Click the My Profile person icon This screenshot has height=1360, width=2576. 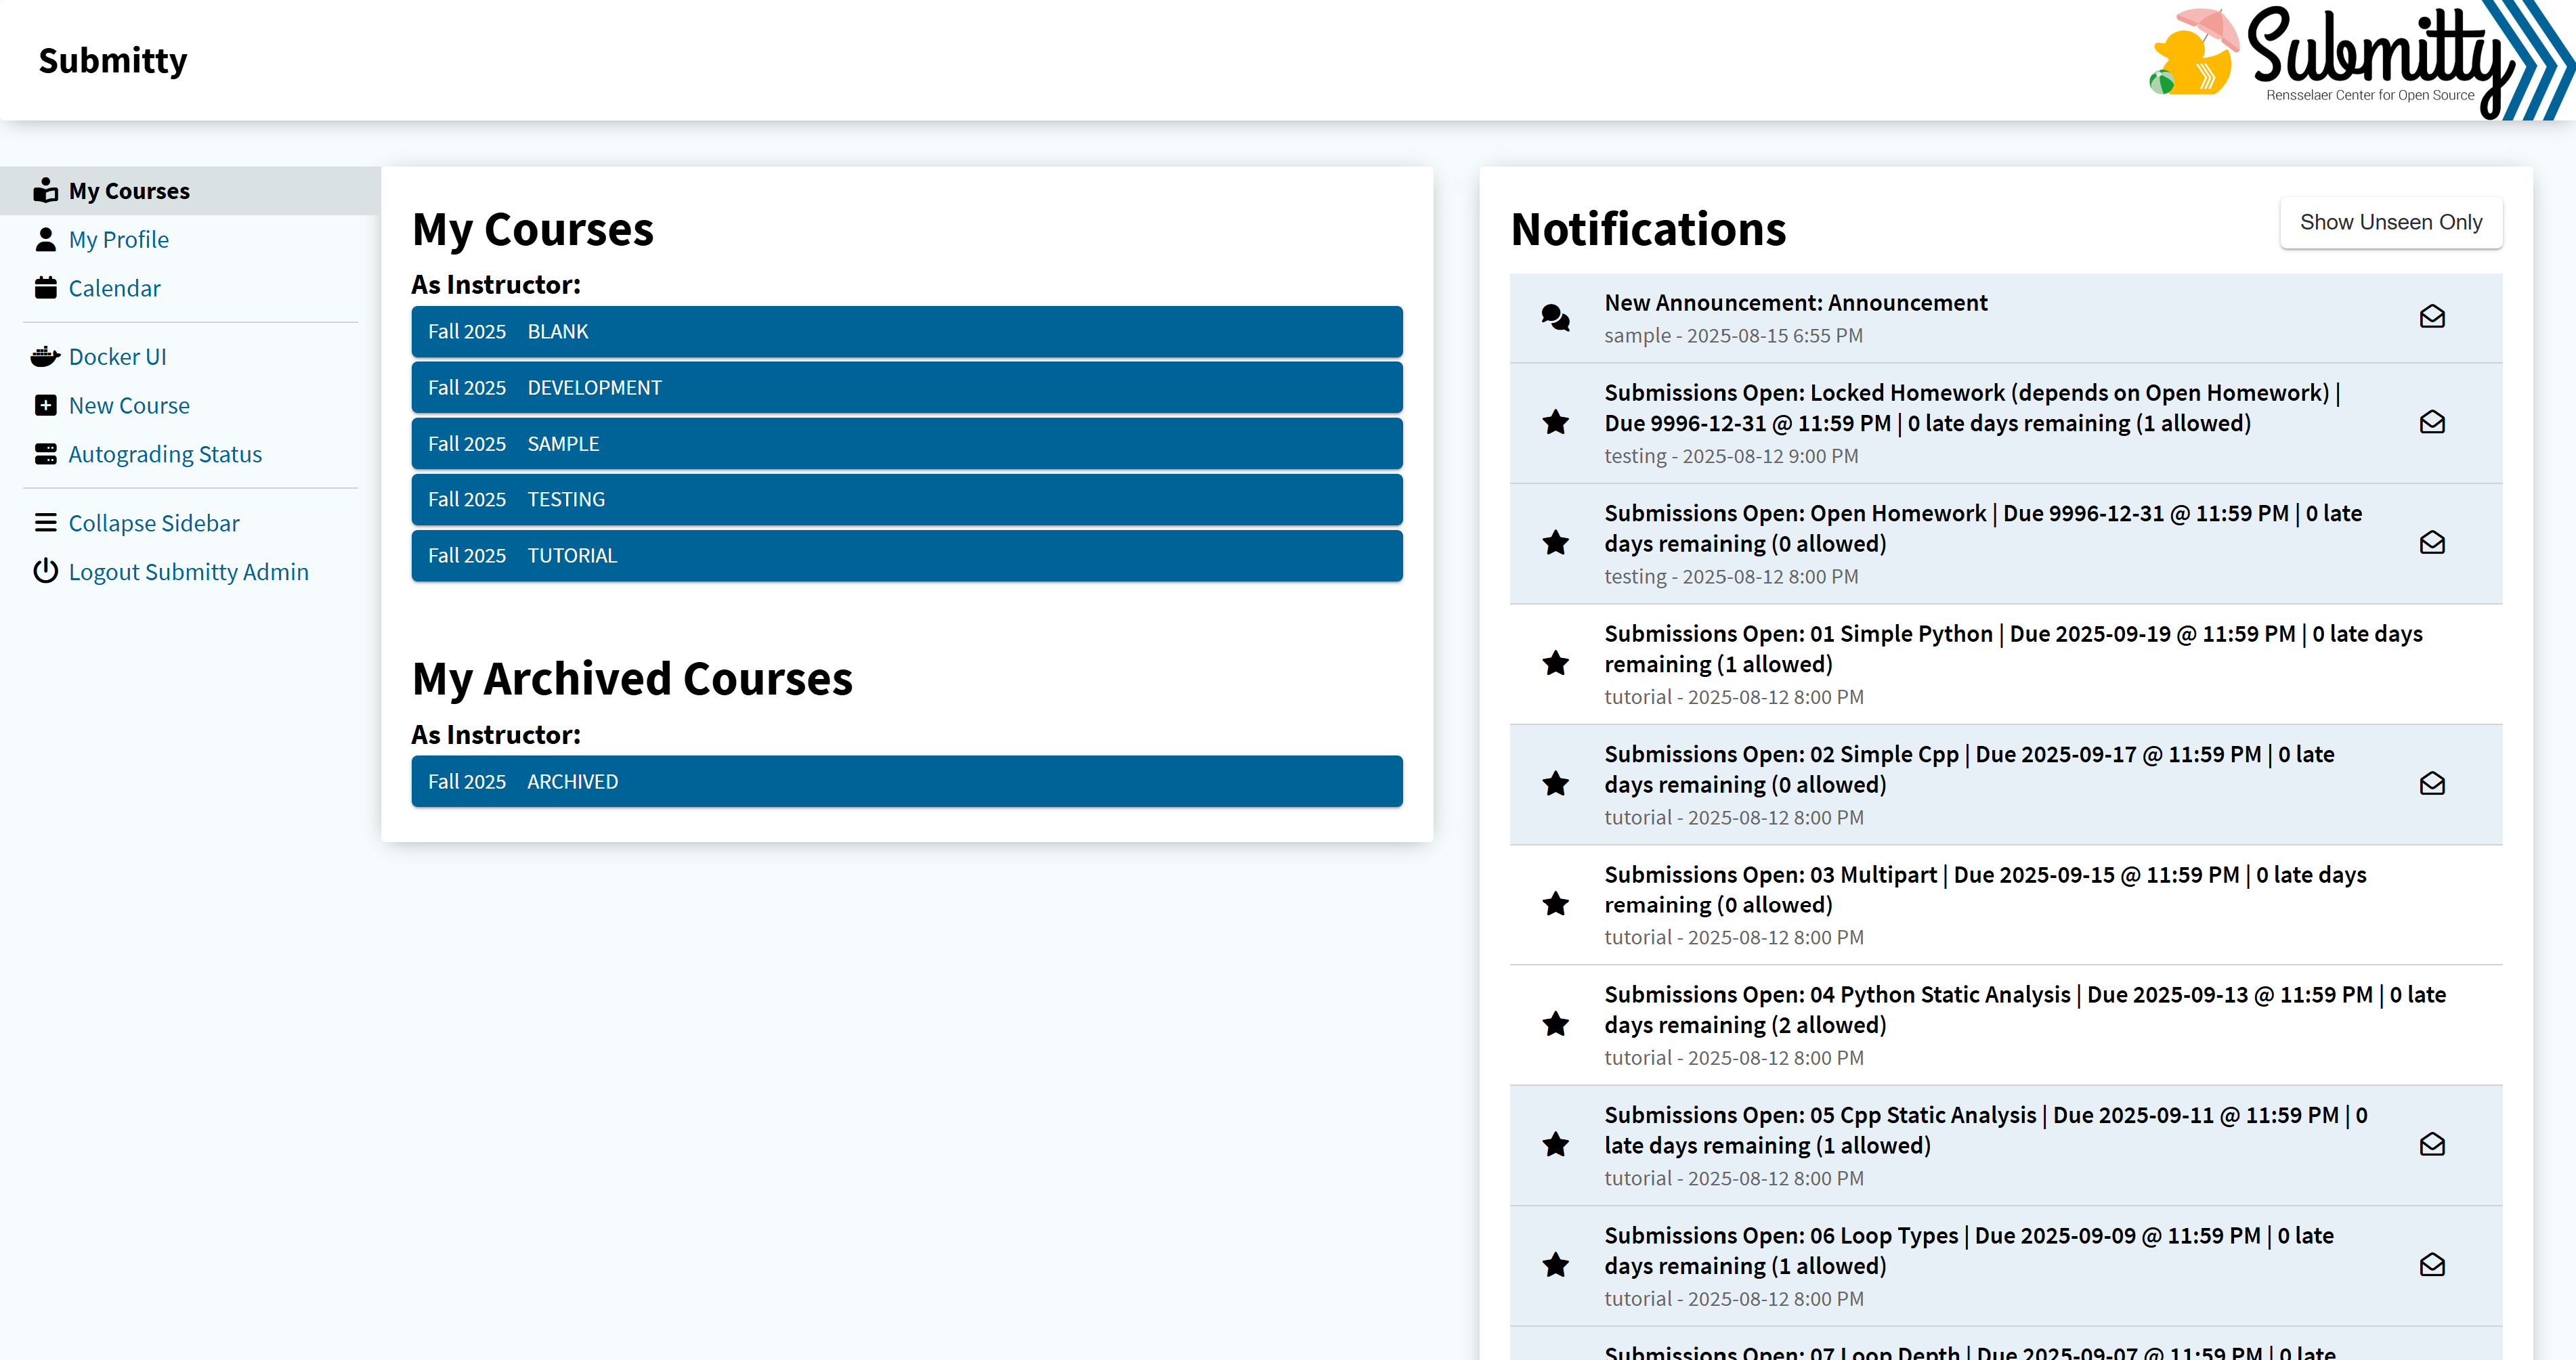pyautogui.click(x=45, y=239)
